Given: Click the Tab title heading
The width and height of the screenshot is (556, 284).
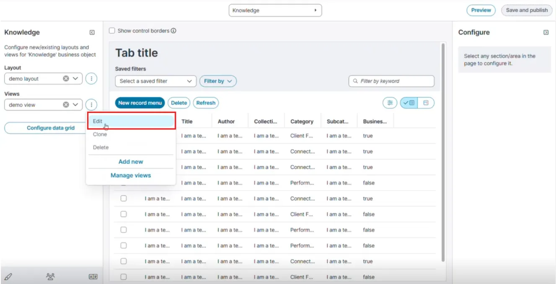Looking at the screenshot, I should tap(137, 53).
